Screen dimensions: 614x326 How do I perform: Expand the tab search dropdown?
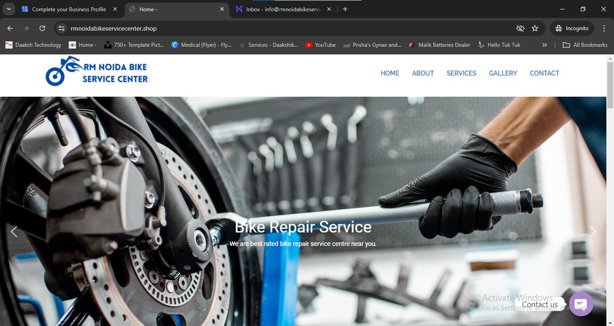9,9
